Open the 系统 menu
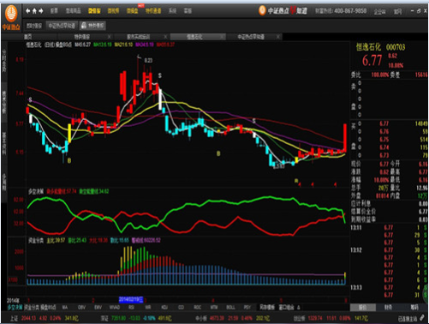Image resolution: width=429 pixels, height=324 pixels. click(x=172, y=11)
